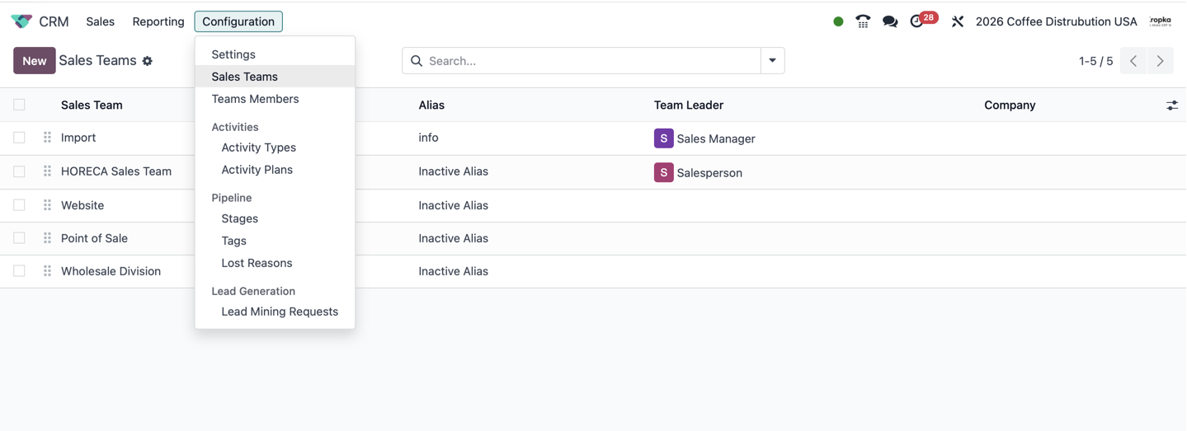This screenshot has height=431, width=1187.
Task: Sort by Alias column header
Action: pyautogui.click(x=431, y=105)
